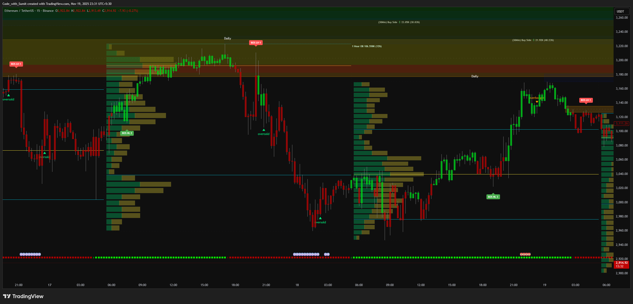Click the 13:32 candle countdown timer
This screenshot has width=633, height=304.
620,266
